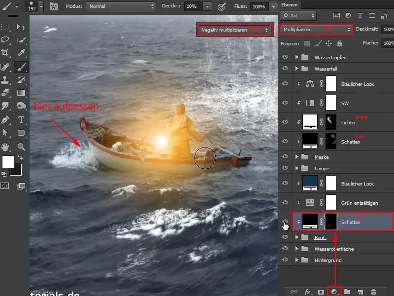The height and width of the screenshot is (296, 394).
Task: Select the History Brush tool
Action: tap(21, 80)
